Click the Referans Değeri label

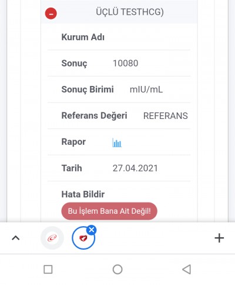(94, 115)
